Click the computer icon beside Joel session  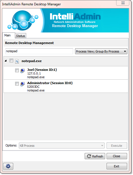click(22, 71)
